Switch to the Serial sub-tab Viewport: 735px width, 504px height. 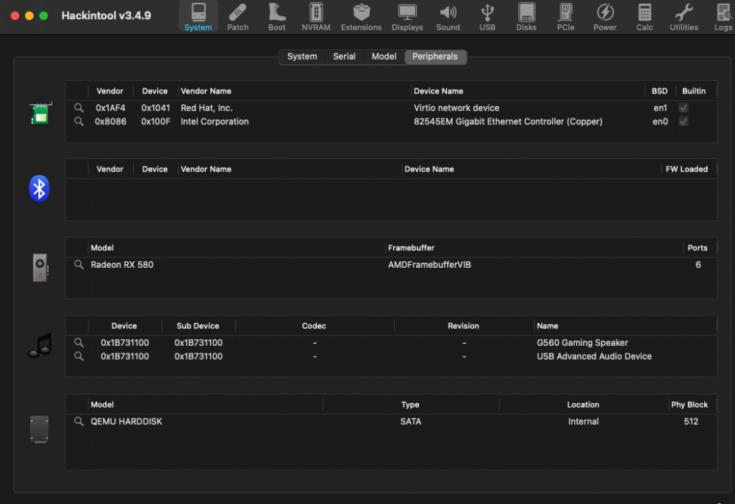pyautogui.click(x=344, y=57)
